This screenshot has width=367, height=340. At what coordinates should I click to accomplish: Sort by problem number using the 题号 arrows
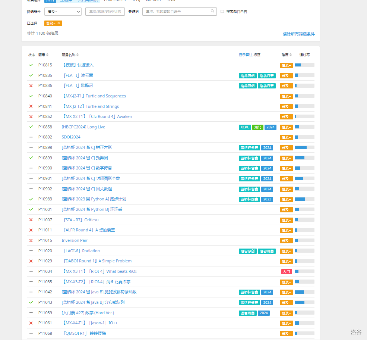(x=47, y=54)
